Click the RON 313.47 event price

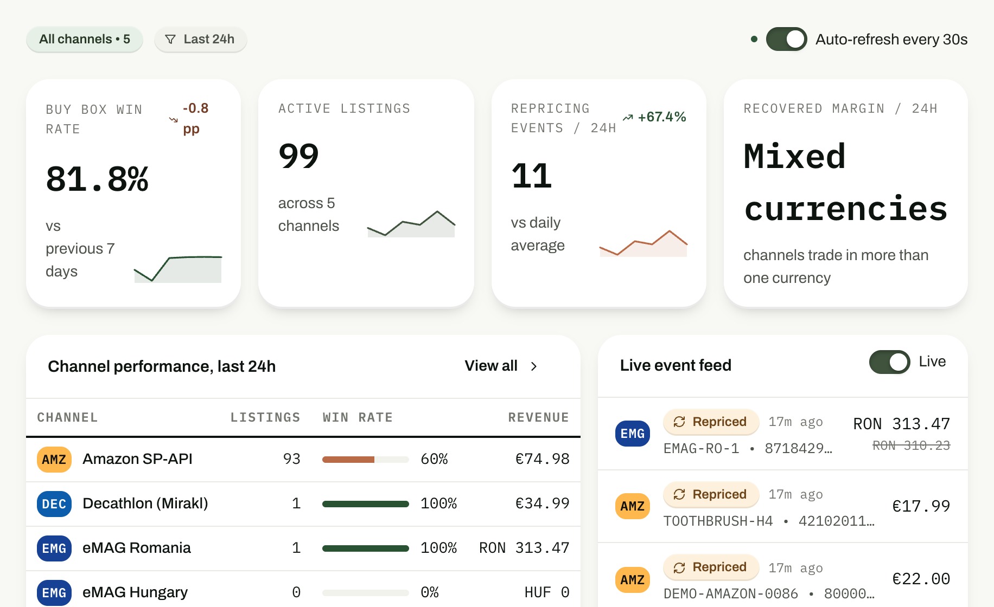tap(901, 424)
